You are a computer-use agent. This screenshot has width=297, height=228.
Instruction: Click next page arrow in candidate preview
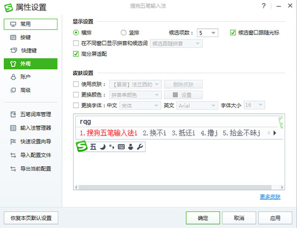pyautogui.click(x=275, y=133)
